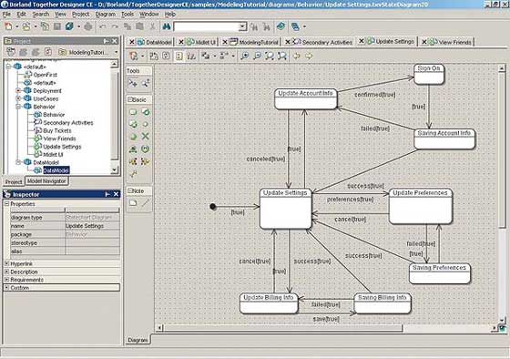The height and width of the screenshot is (359, 510).
Task: Collapse the Note palette section
Action: pos(129,190)
